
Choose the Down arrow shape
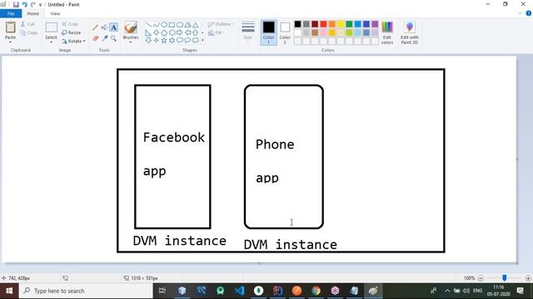[148, 41]
